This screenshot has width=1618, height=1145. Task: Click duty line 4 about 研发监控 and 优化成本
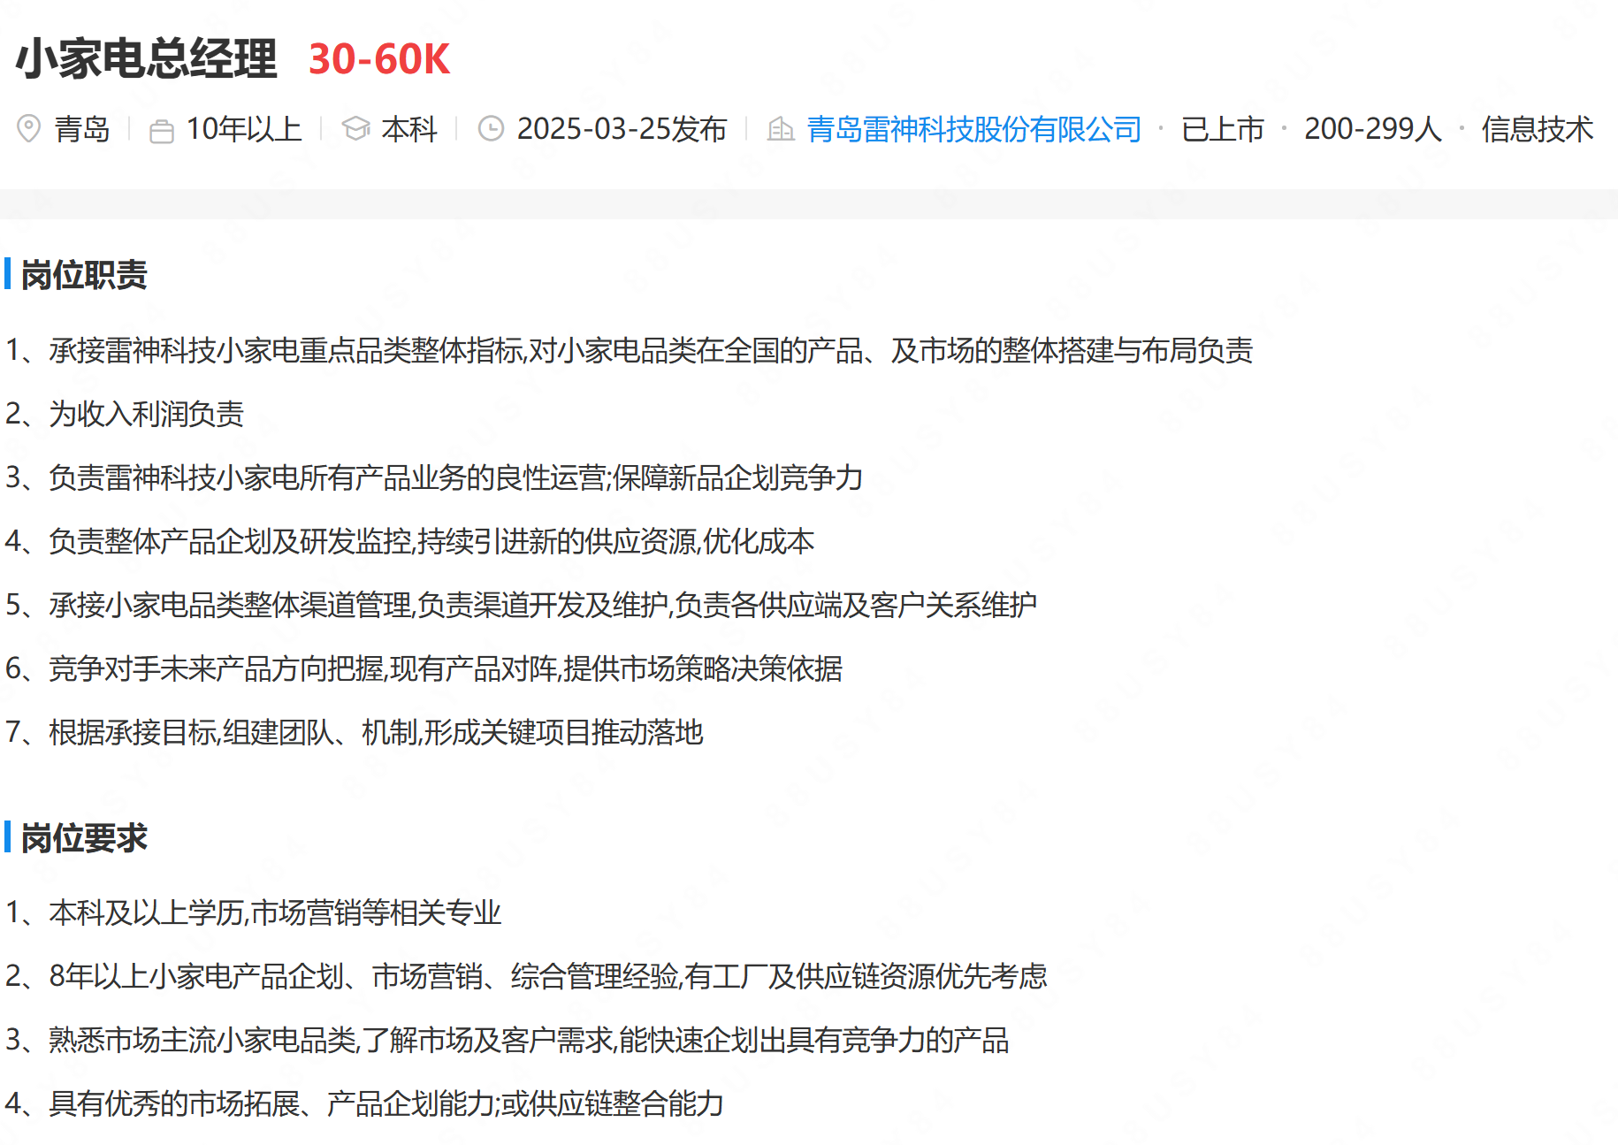[x=410, y=541]
